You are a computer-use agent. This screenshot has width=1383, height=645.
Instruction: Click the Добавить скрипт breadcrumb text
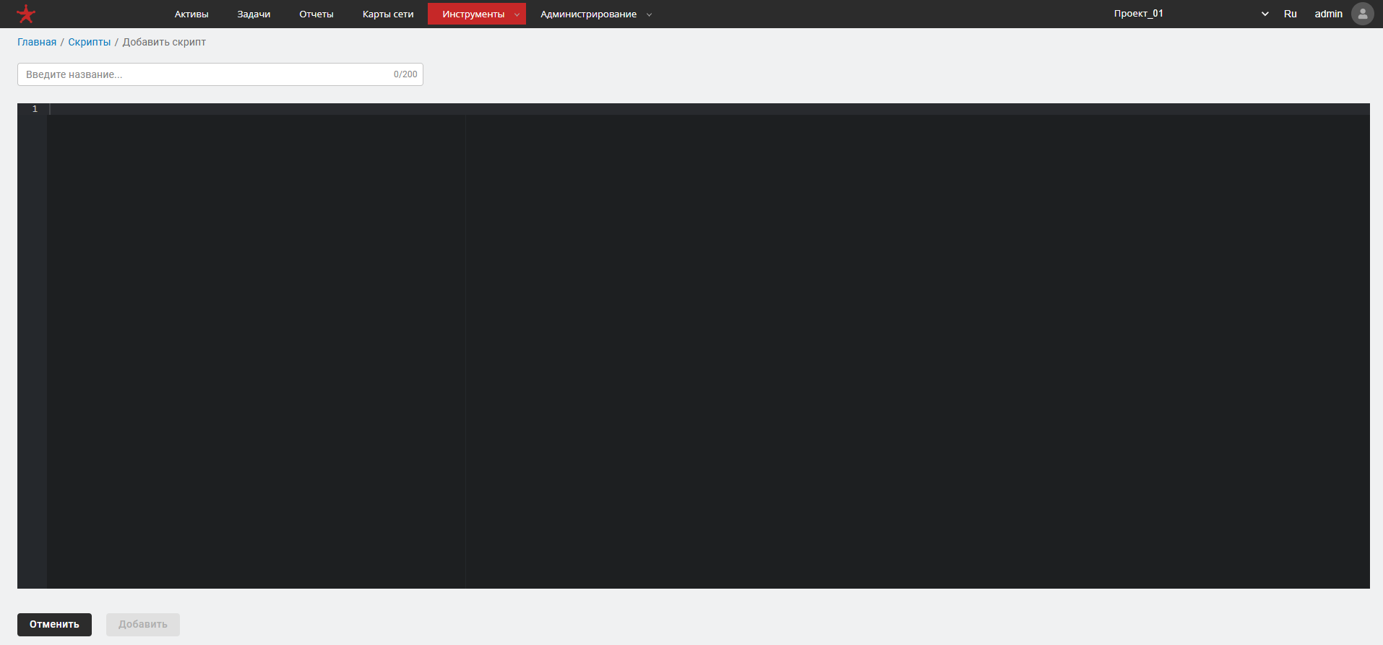tap(164, 42)
